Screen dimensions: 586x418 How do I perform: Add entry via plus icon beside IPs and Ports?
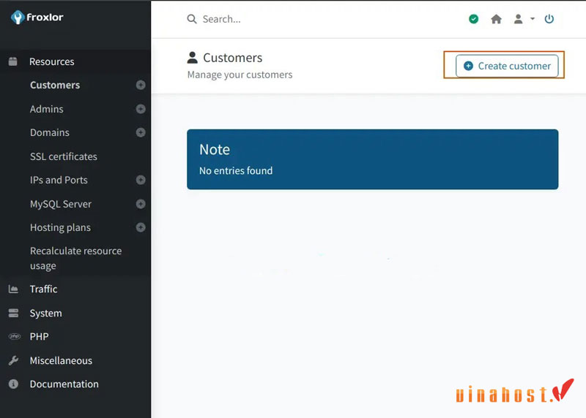(x=141, y=180)
